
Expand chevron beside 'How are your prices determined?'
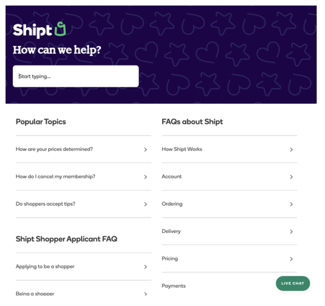[x=145, y=150]
